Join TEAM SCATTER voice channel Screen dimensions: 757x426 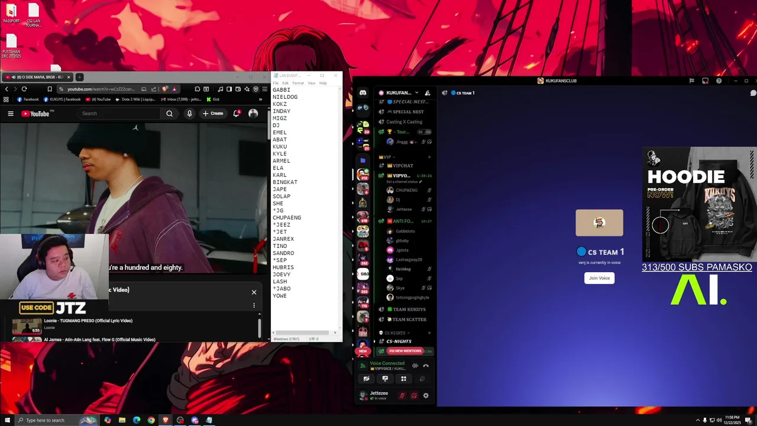(405, 319)
